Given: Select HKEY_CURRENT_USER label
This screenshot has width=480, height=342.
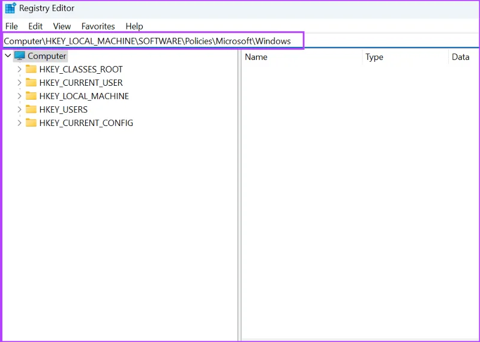Looking at the screenshot, I should pos(81,83).
